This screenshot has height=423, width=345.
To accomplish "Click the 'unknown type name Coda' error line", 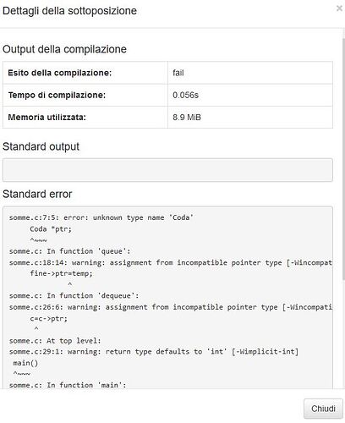I will point(101,217).
